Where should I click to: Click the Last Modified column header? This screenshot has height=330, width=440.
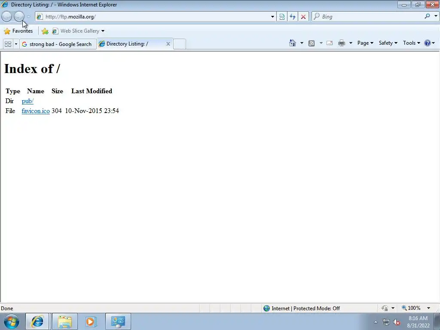coord(92,91)
